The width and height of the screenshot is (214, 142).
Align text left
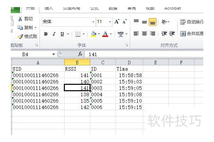tap(136, 33)
